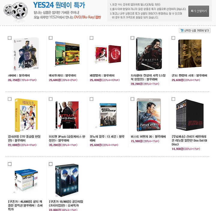Image resolution: width=216 pixels, height=211 pixels.
Task: Open the Dracula steelbook cover image
Action: [149, 54]
